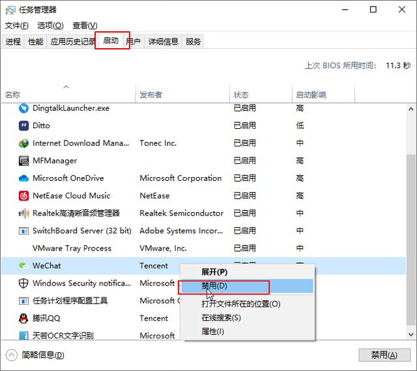Click 低 startup impact for Ditto

pyautogui.click(x=300, y=126)
